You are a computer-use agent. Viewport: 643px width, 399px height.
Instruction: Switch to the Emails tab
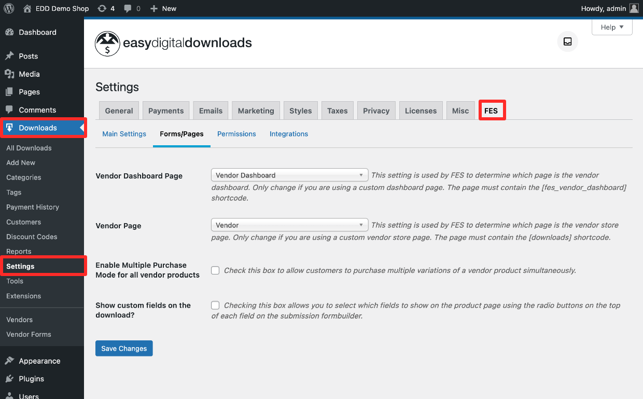211,111
